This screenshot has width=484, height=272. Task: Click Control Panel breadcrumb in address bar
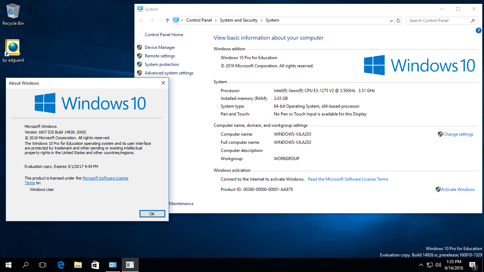(x=199, y=20)
